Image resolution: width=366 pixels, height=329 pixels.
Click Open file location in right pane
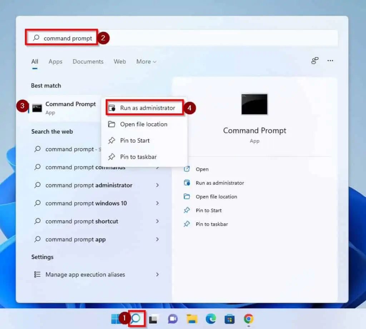(x=216, y=197)
